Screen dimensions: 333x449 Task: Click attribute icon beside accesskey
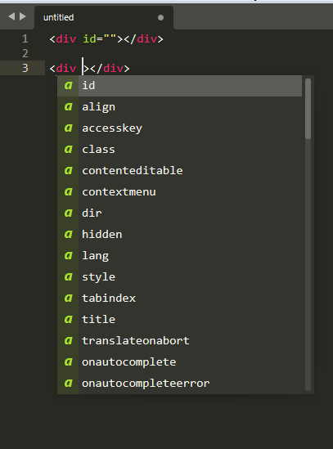[68, 128]
